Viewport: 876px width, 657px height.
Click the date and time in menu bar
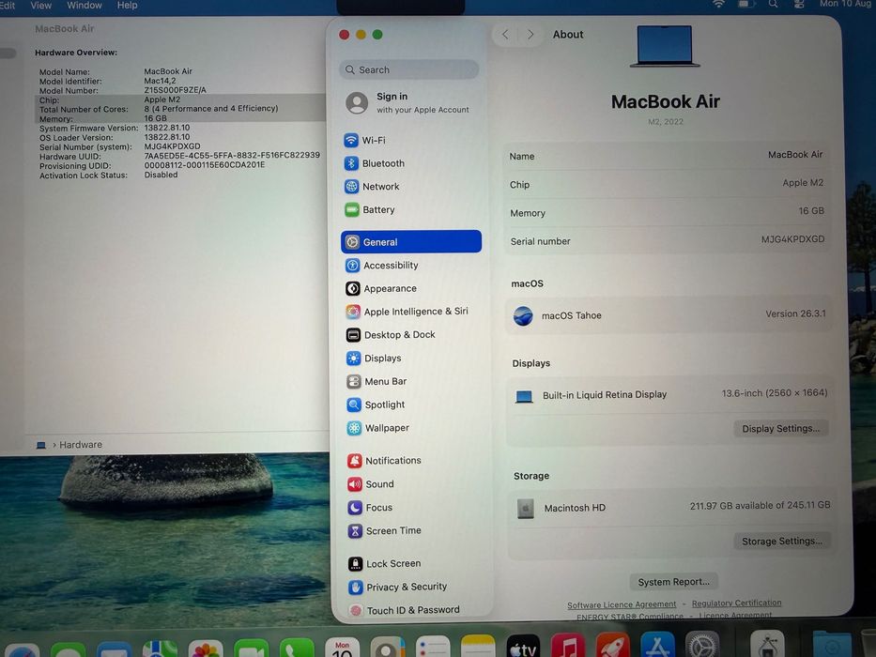pyautogui.click(x=847, y=4)
